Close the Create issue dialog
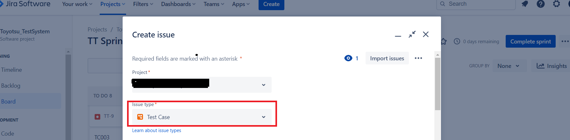This screenshot has width=570, height=140. coord(426,34)
